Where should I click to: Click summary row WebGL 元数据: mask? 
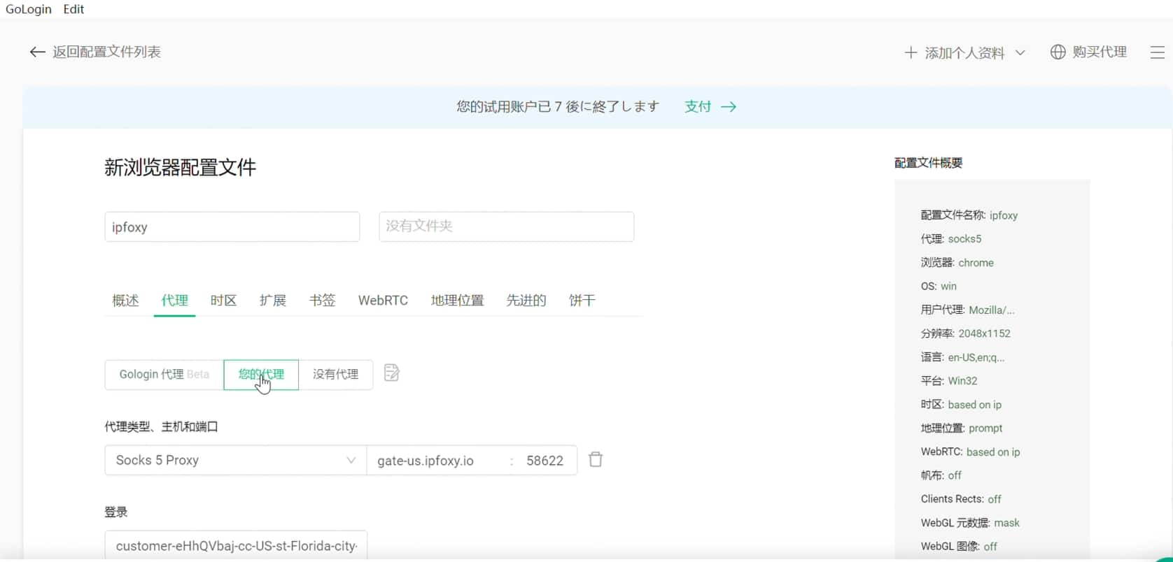coord(970,523)
